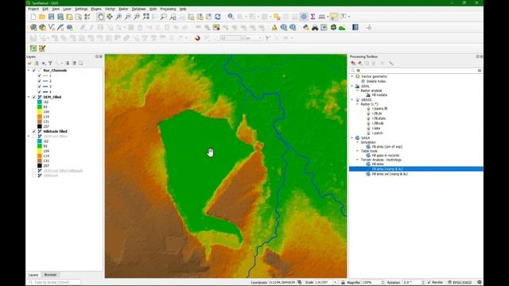
Task: Click Pan Map to Selection tool
Action: pyautogui.click(x=110, y=17)
